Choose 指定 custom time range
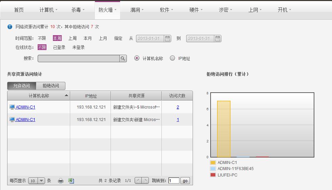 pos(118,38)
